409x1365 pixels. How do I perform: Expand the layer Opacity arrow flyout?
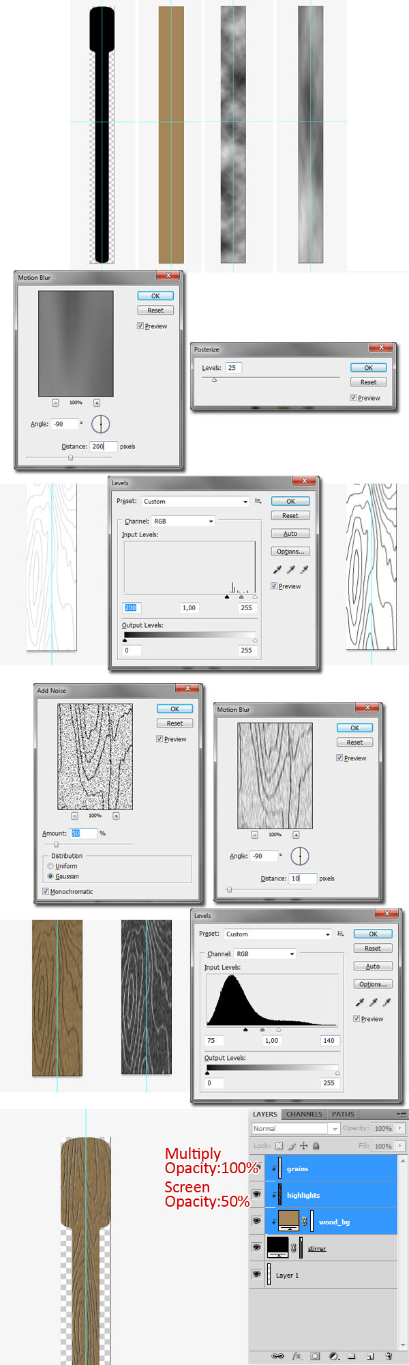click(x=400, y=1128)
